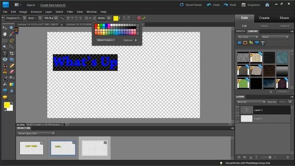
Task: Click Reset Panels
Action: click(x=191, y=5)
